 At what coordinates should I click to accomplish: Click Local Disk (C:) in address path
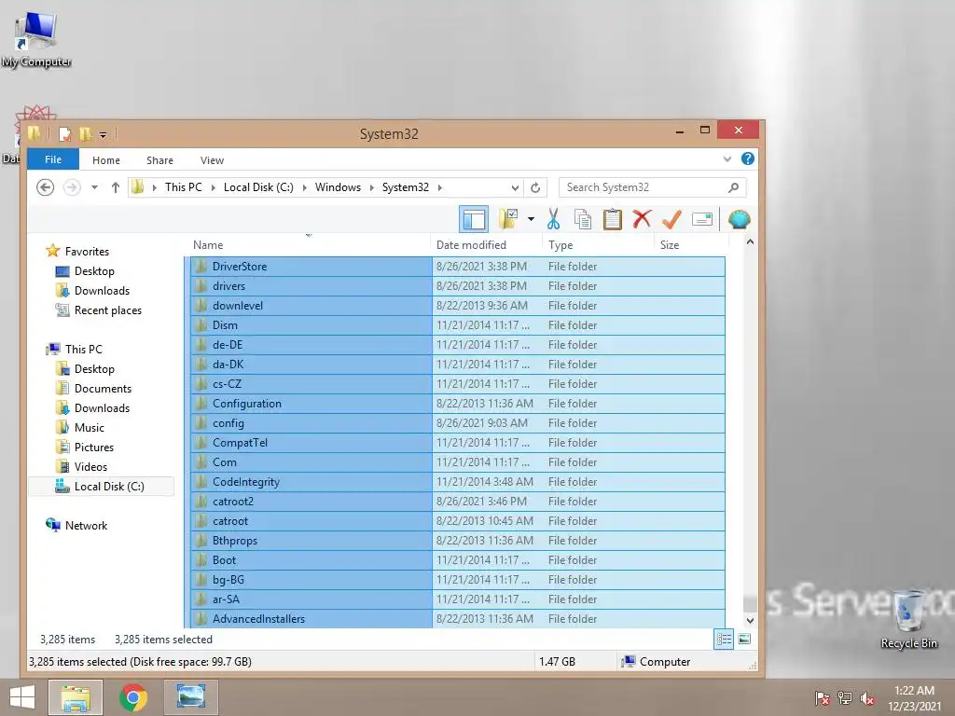tap(258, 186)
